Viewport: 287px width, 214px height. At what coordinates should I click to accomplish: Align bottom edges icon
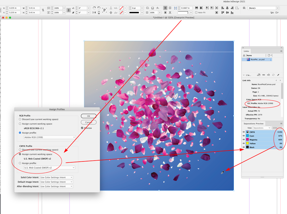click(232, 12)
